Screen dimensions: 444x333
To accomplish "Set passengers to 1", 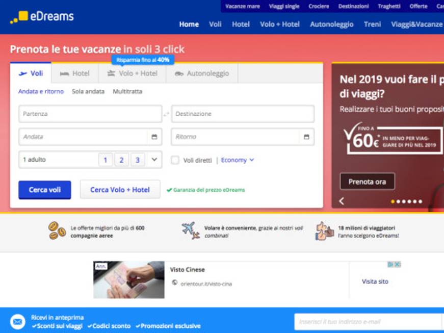I will click(106, 160).
